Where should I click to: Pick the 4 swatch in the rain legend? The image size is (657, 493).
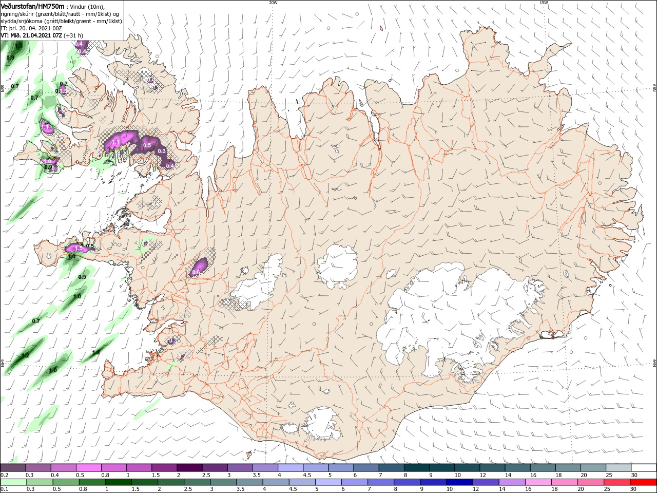[276, 482]
